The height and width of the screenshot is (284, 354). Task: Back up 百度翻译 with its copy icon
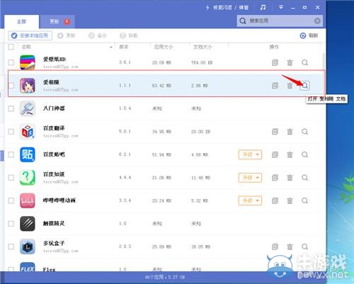point(275,132)
